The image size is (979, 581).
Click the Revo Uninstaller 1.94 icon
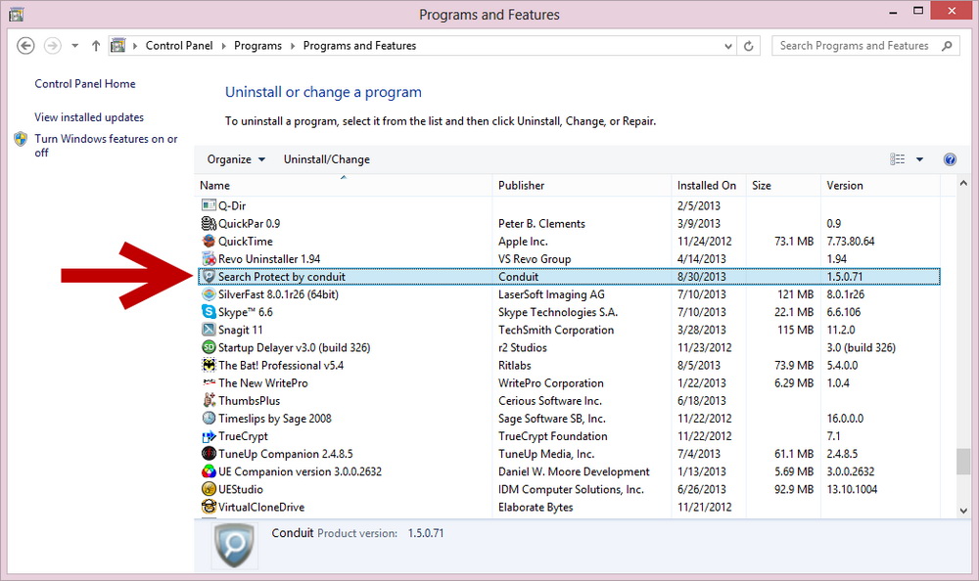coord(209,258)
